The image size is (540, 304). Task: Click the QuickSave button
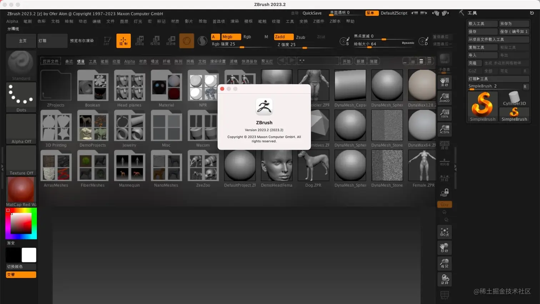pyautogui.click(x=312, y=13)
